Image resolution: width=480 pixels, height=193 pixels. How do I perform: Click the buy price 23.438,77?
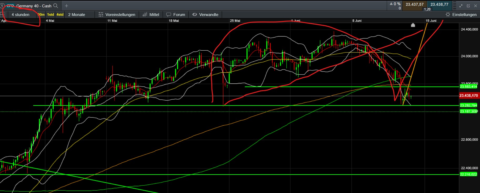(x=440, y=4)
